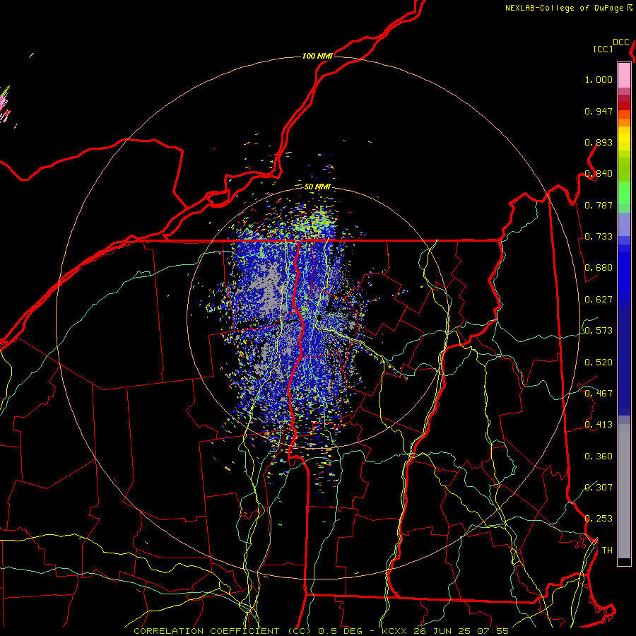
Task: Click the 0.733 legend value
Action: click(x=599, y=237)
